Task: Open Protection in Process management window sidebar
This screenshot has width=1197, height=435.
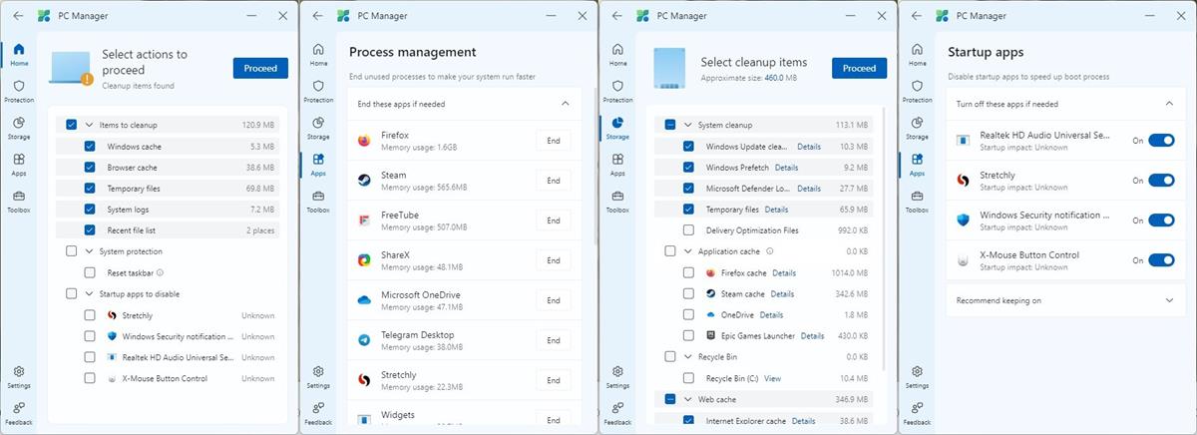Action: pos(318,92)
